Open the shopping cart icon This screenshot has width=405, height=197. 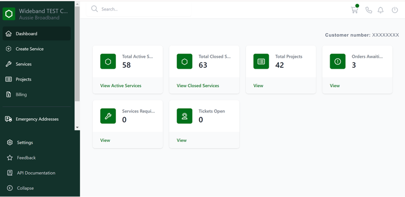click(354, 10)
